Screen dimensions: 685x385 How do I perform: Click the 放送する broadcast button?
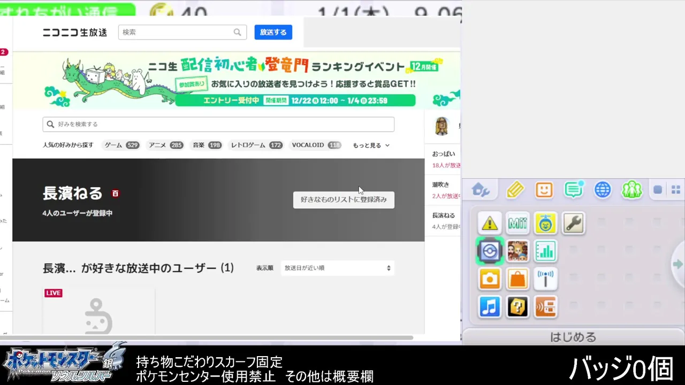[273, 32]
